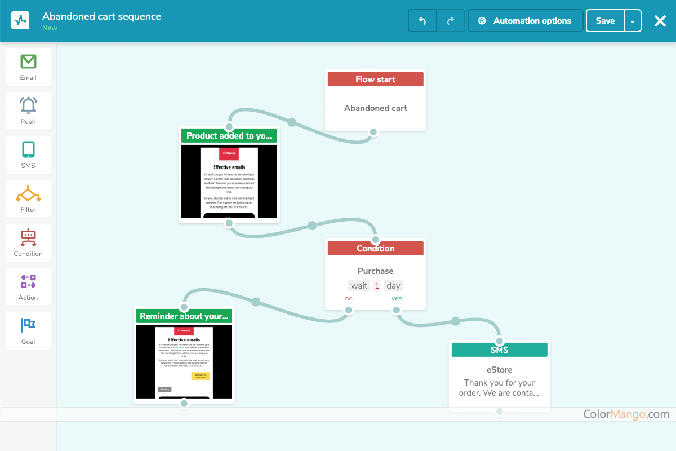The image size is (676, 451).
Task: Open Automation options
Action: pos(525,21)
